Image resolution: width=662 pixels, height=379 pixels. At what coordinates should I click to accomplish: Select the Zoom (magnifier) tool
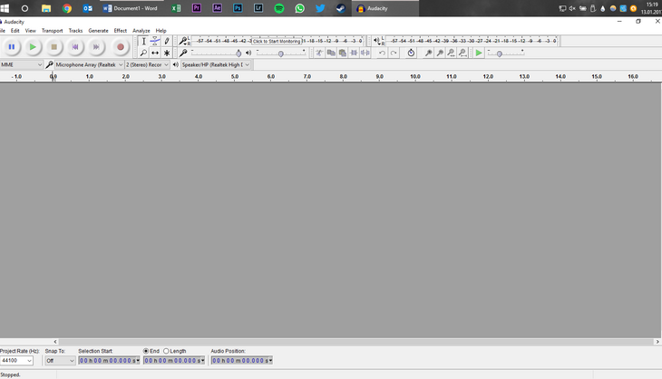tap(143, 53)
